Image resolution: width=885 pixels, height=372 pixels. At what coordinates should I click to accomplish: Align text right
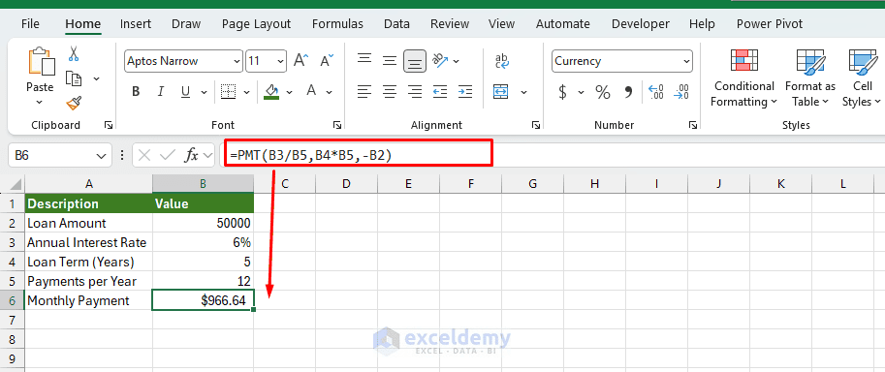pyautogui.click(x=415, y=91)
